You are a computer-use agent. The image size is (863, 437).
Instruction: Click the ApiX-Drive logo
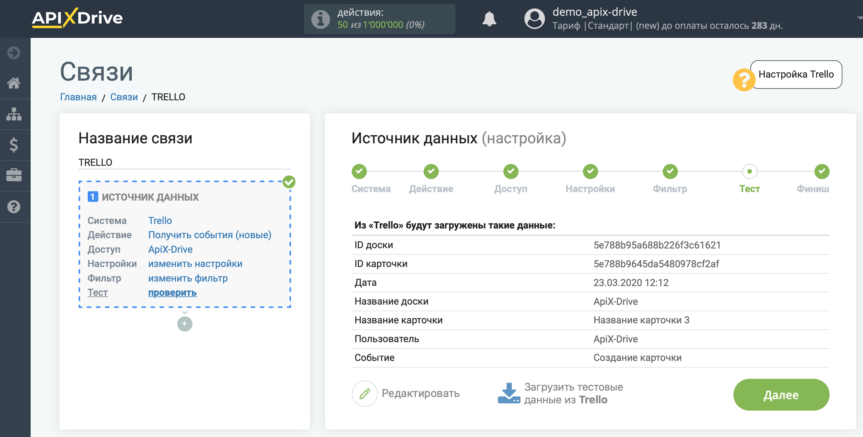coord(77,18)
